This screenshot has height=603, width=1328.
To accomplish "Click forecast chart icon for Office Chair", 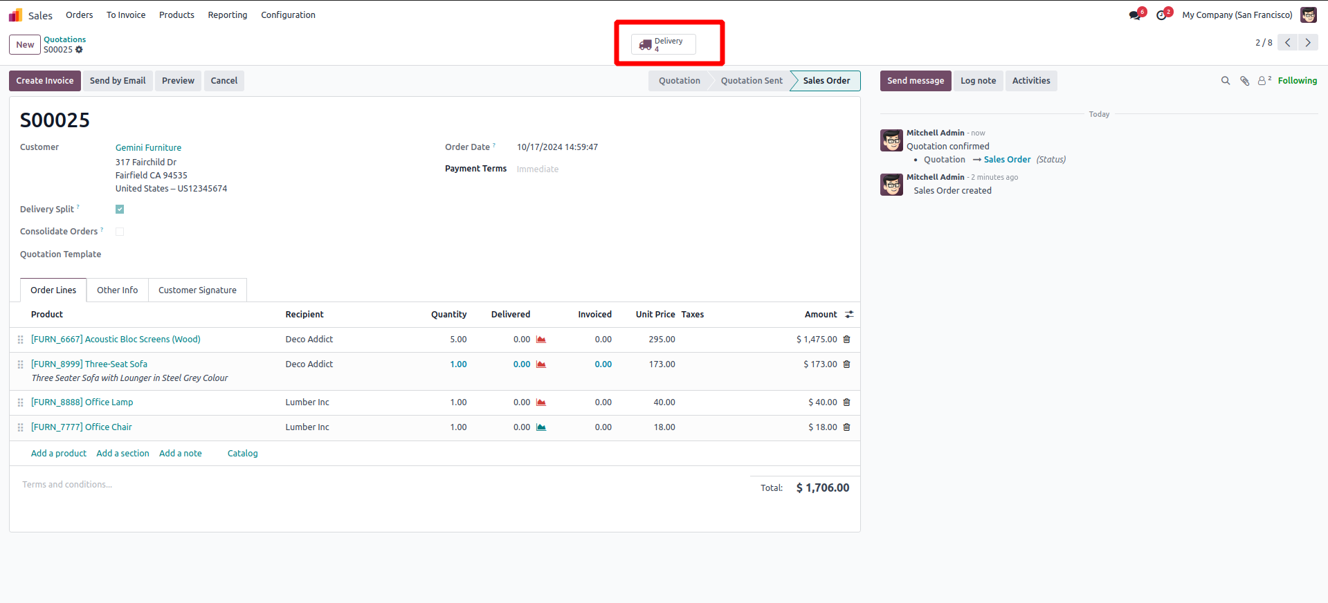I will (541, 427).
